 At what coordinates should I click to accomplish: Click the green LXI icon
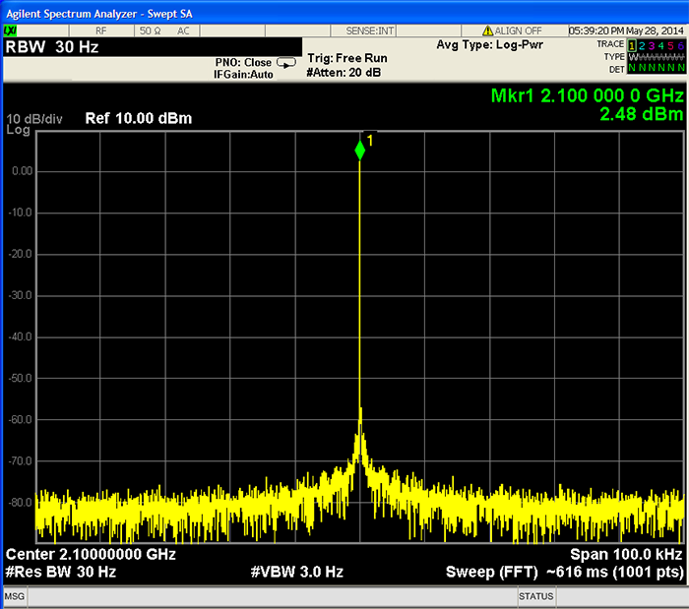10,30
